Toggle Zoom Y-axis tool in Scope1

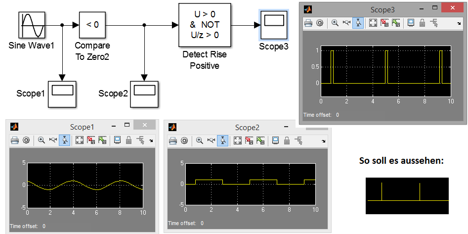point(65,140)
